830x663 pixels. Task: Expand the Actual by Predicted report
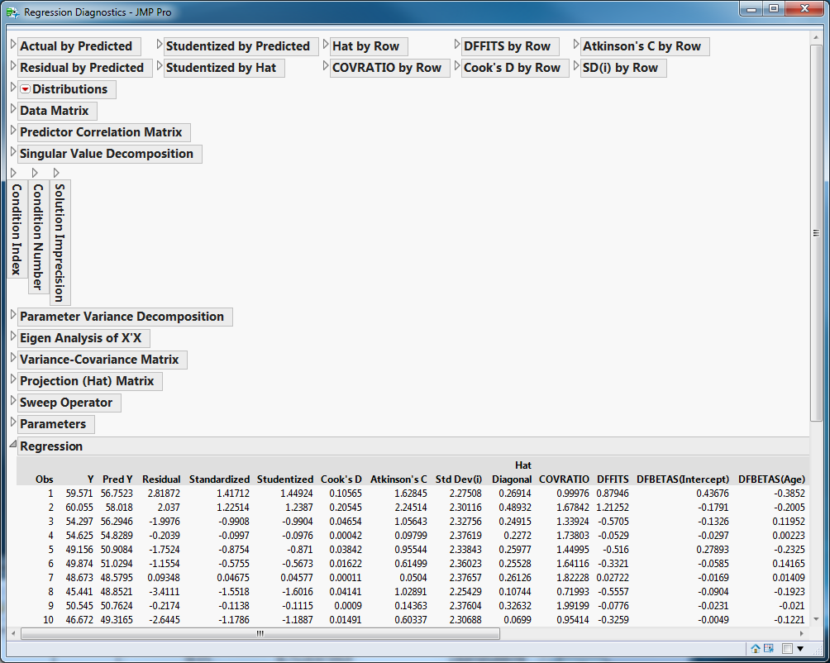click(13, 46)
